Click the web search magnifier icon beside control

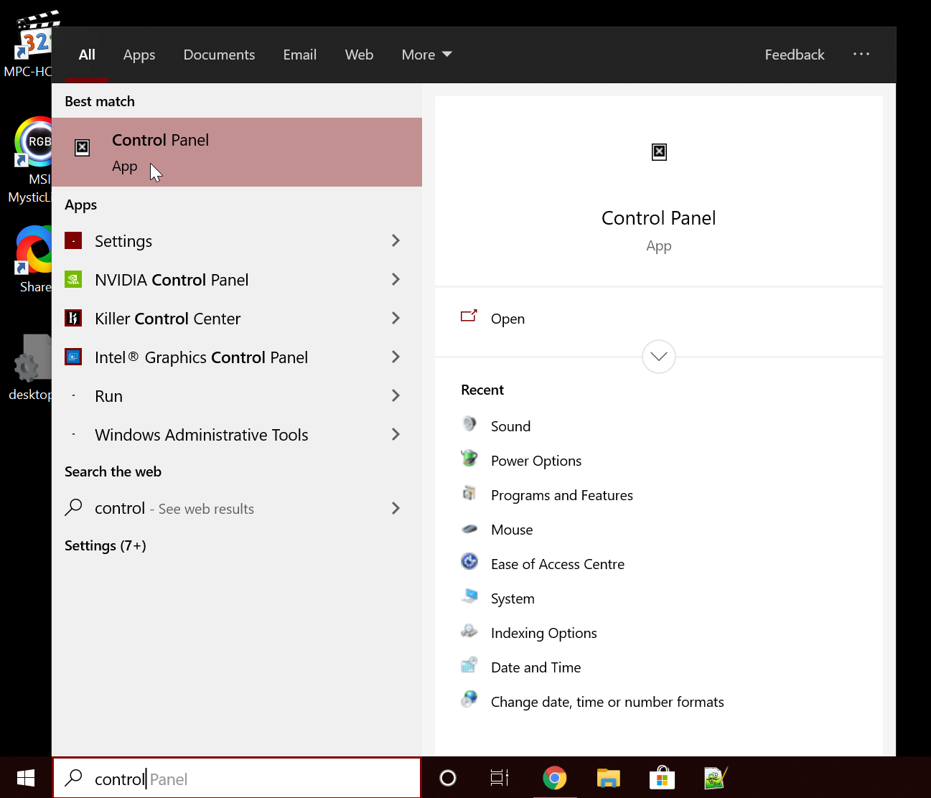[73, 507]
